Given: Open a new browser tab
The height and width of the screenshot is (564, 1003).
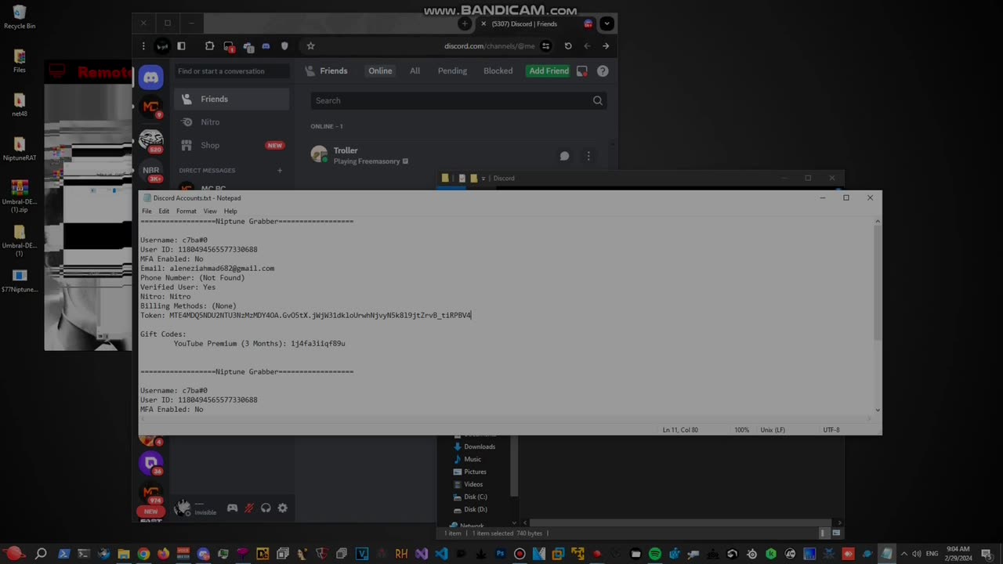Looking at the screenshot, I should (465, 23).
